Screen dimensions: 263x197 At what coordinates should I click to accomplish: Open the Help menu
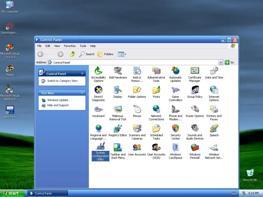pos(93,46)
